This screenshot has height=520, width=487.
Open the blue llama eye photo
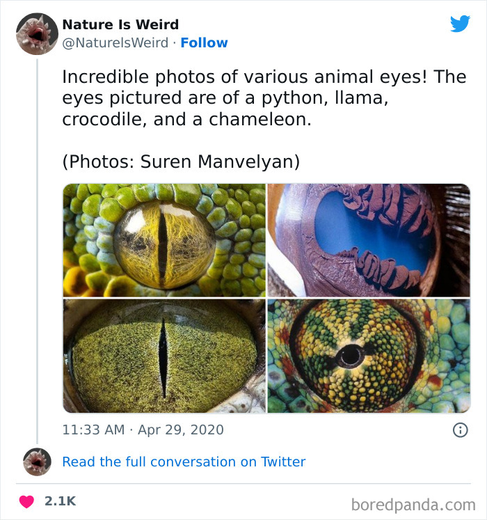(369, 240)
